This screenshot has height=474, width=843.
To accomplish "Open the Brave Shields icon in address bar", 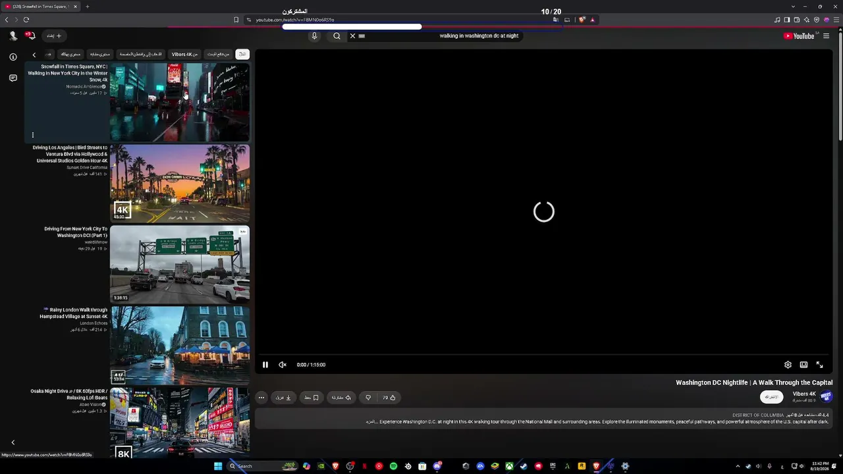I will (582, 20).
